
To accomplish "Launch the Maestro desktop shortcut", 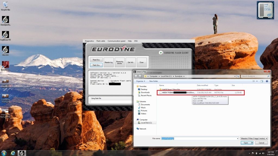I will [x=5, y=51].
